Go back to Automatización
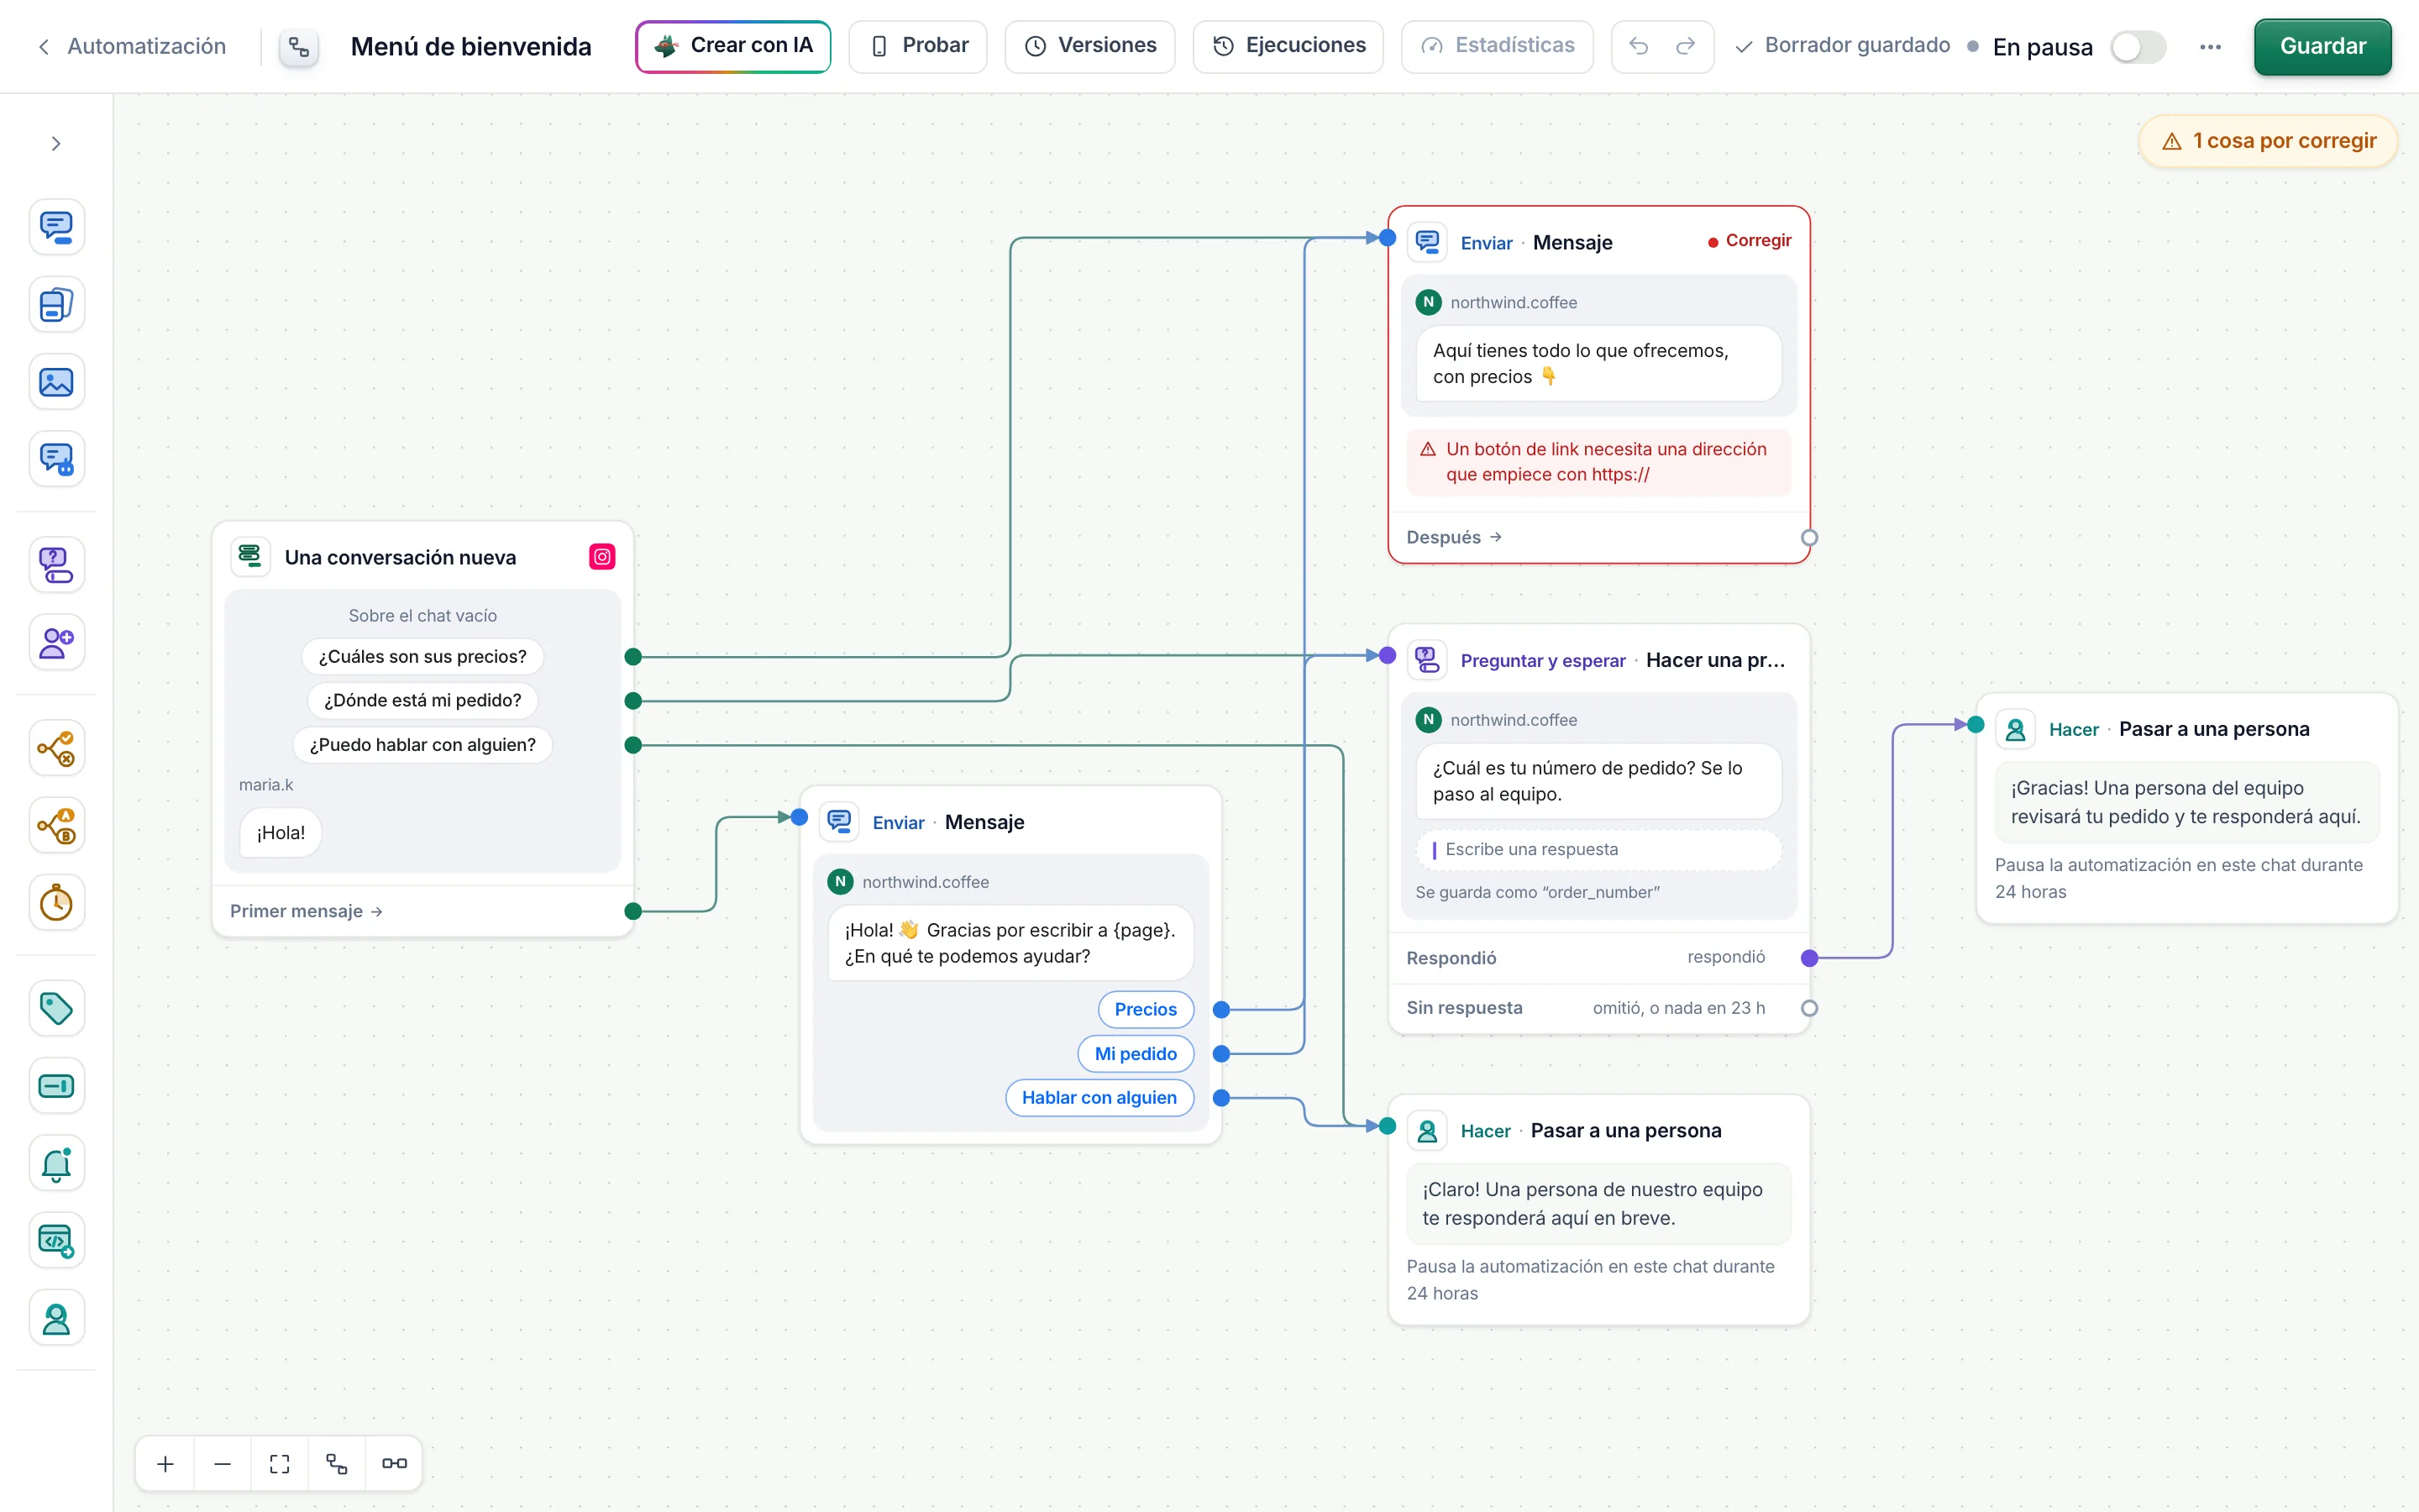This screenshot has width=2419, height=1512. [x=132, y=46]
